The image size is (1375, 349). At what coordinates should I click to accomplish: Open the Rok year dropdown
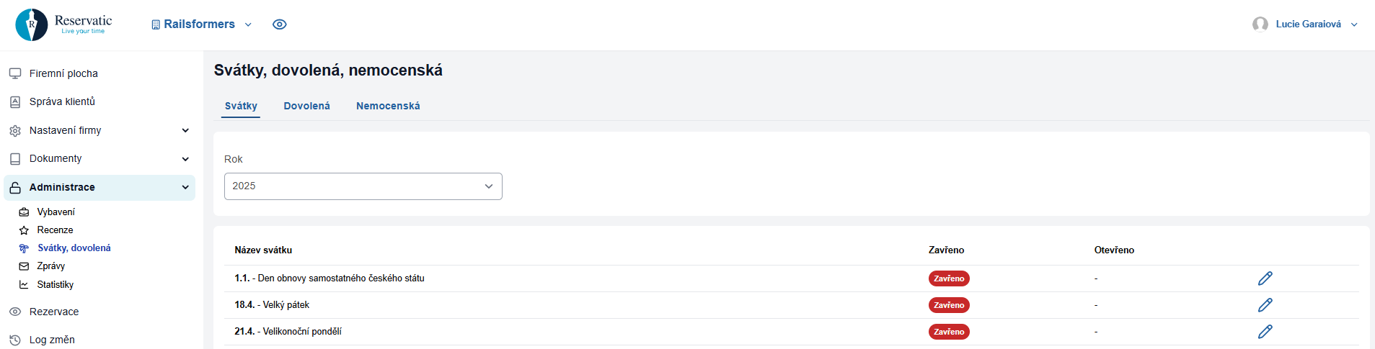point(363,186)
